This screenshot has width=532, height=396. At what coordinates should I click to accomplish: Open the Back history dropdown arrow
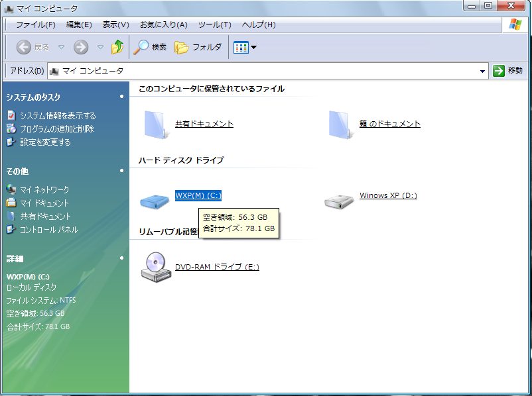click(62, 47)
